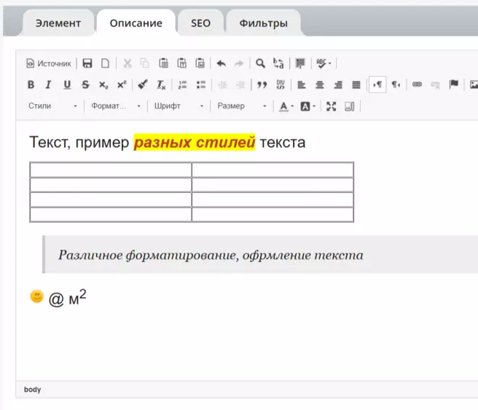The width and height of the screenshot is (478, 410).
Task: Open the spell check ABC dropdown
Action: [x=324, y=63]
